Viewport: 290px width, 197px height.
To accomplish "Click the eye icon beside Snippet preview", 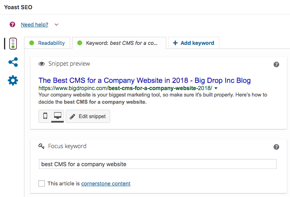I will (x=42, y=64).
